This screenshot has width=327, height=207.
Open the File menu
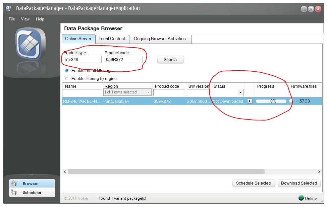[x=12, y=19]
